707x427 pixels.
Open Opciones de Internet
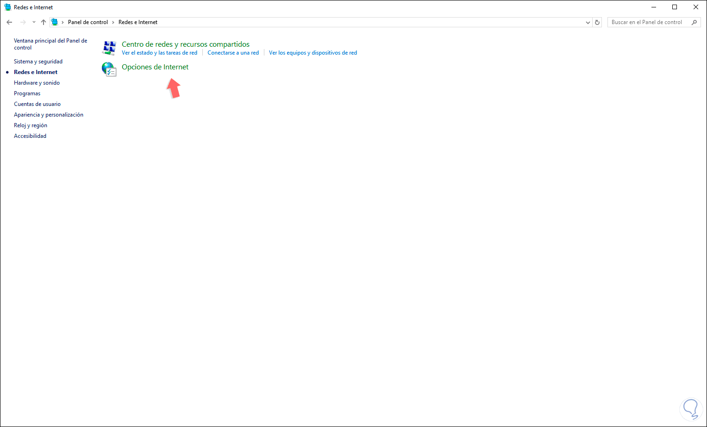(155, 67)
